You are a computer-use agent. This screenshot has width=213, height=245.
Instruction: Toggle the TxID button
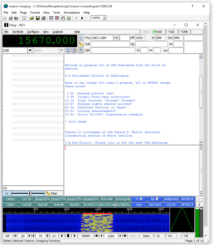click(172, 32)
